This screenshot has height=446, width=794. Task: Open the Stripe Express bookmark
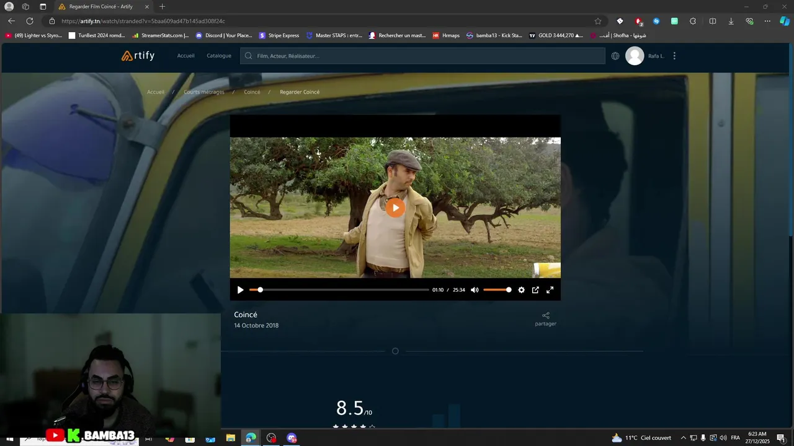[279, 35]
